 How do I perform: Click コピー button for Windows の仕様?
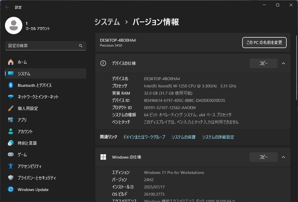(x=263, y=157)
